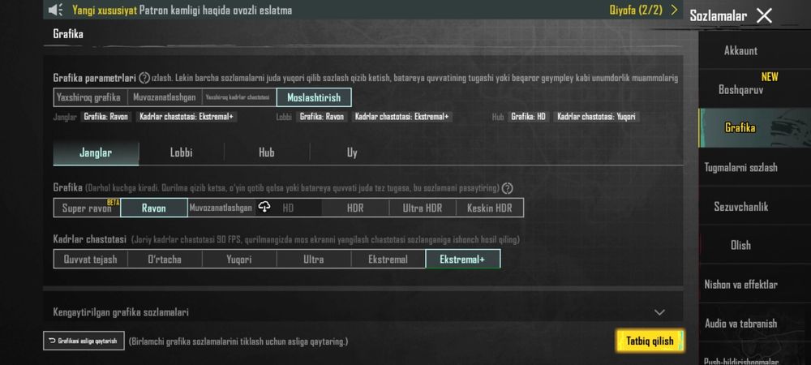Set frame rate to Yuqori
The height and width of the screenshot is (365, 811).
click(239, 259)
